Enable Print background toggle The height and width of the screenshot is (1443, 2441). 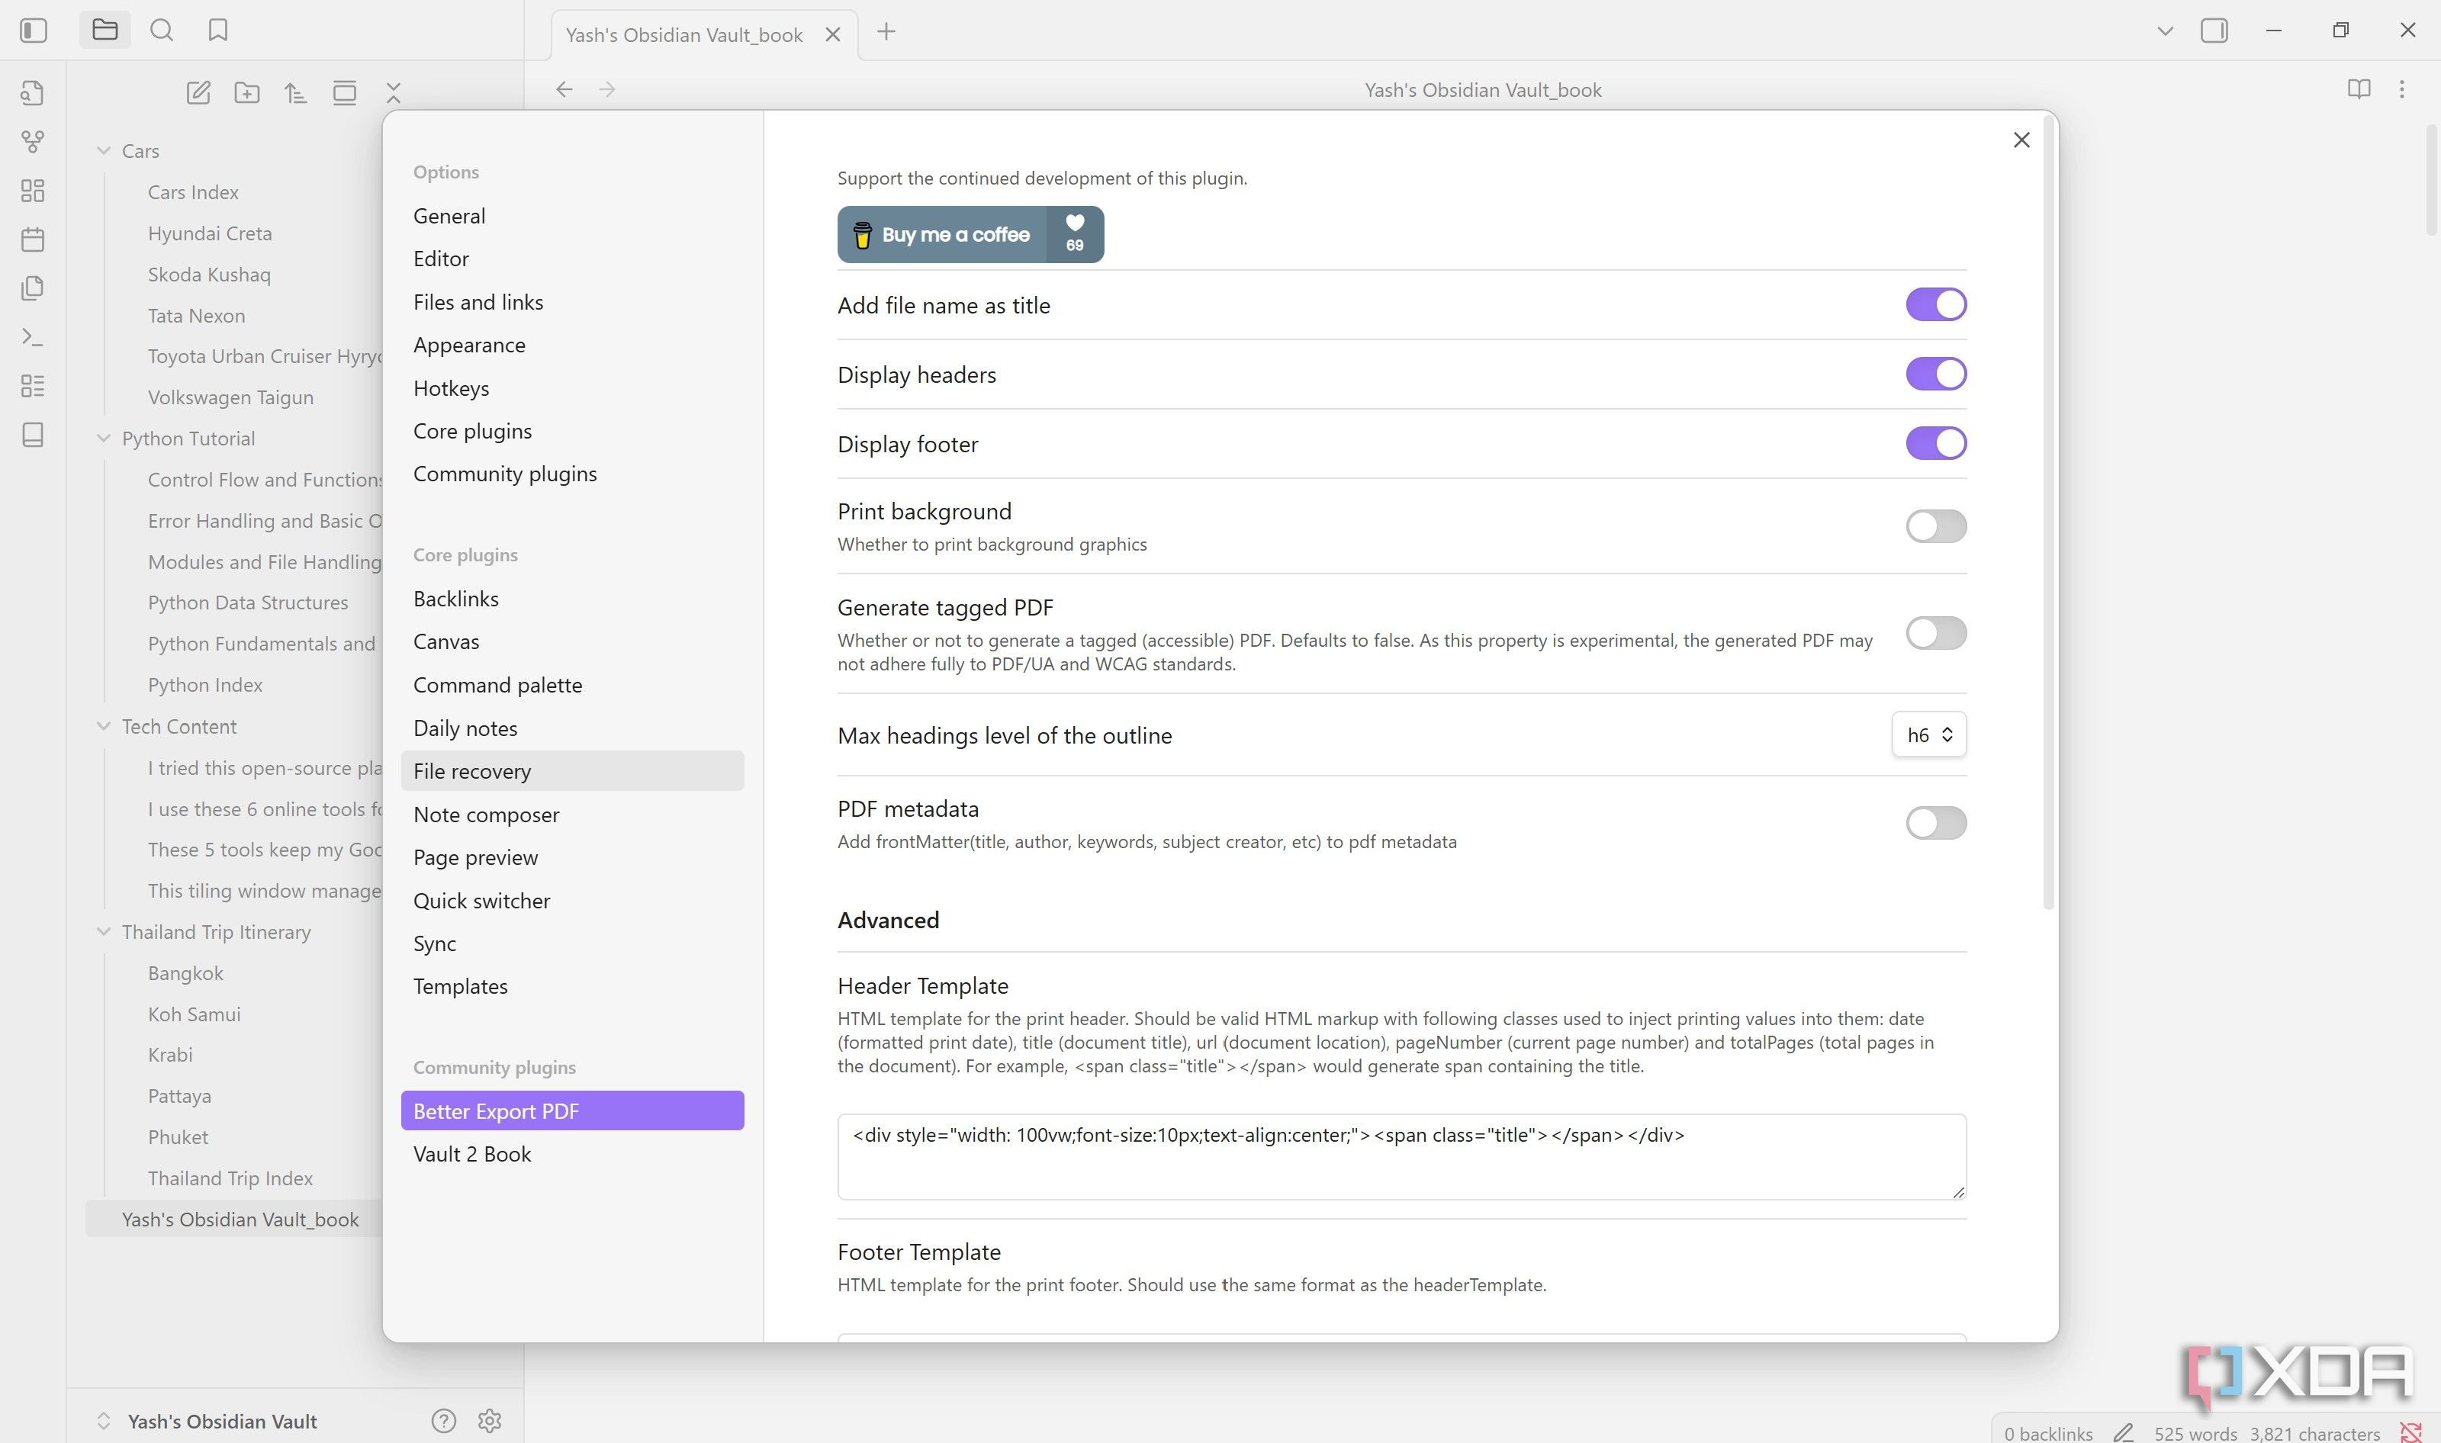[1935, 526]
